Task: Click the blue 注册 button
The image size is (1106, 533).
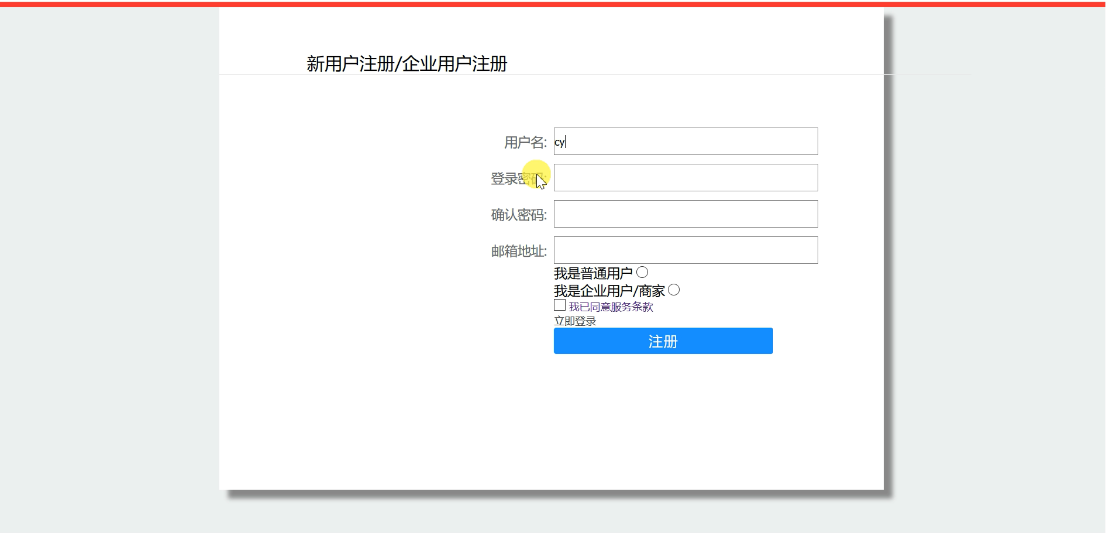Action: coord(663,341)
